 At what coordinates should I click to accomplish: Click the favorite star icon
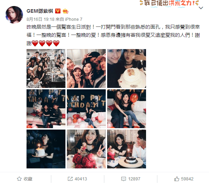(19, 179)
